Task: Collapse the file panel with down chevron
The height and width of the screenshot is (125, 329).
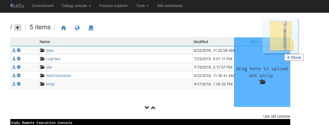Action: click(x=147, y=108)
